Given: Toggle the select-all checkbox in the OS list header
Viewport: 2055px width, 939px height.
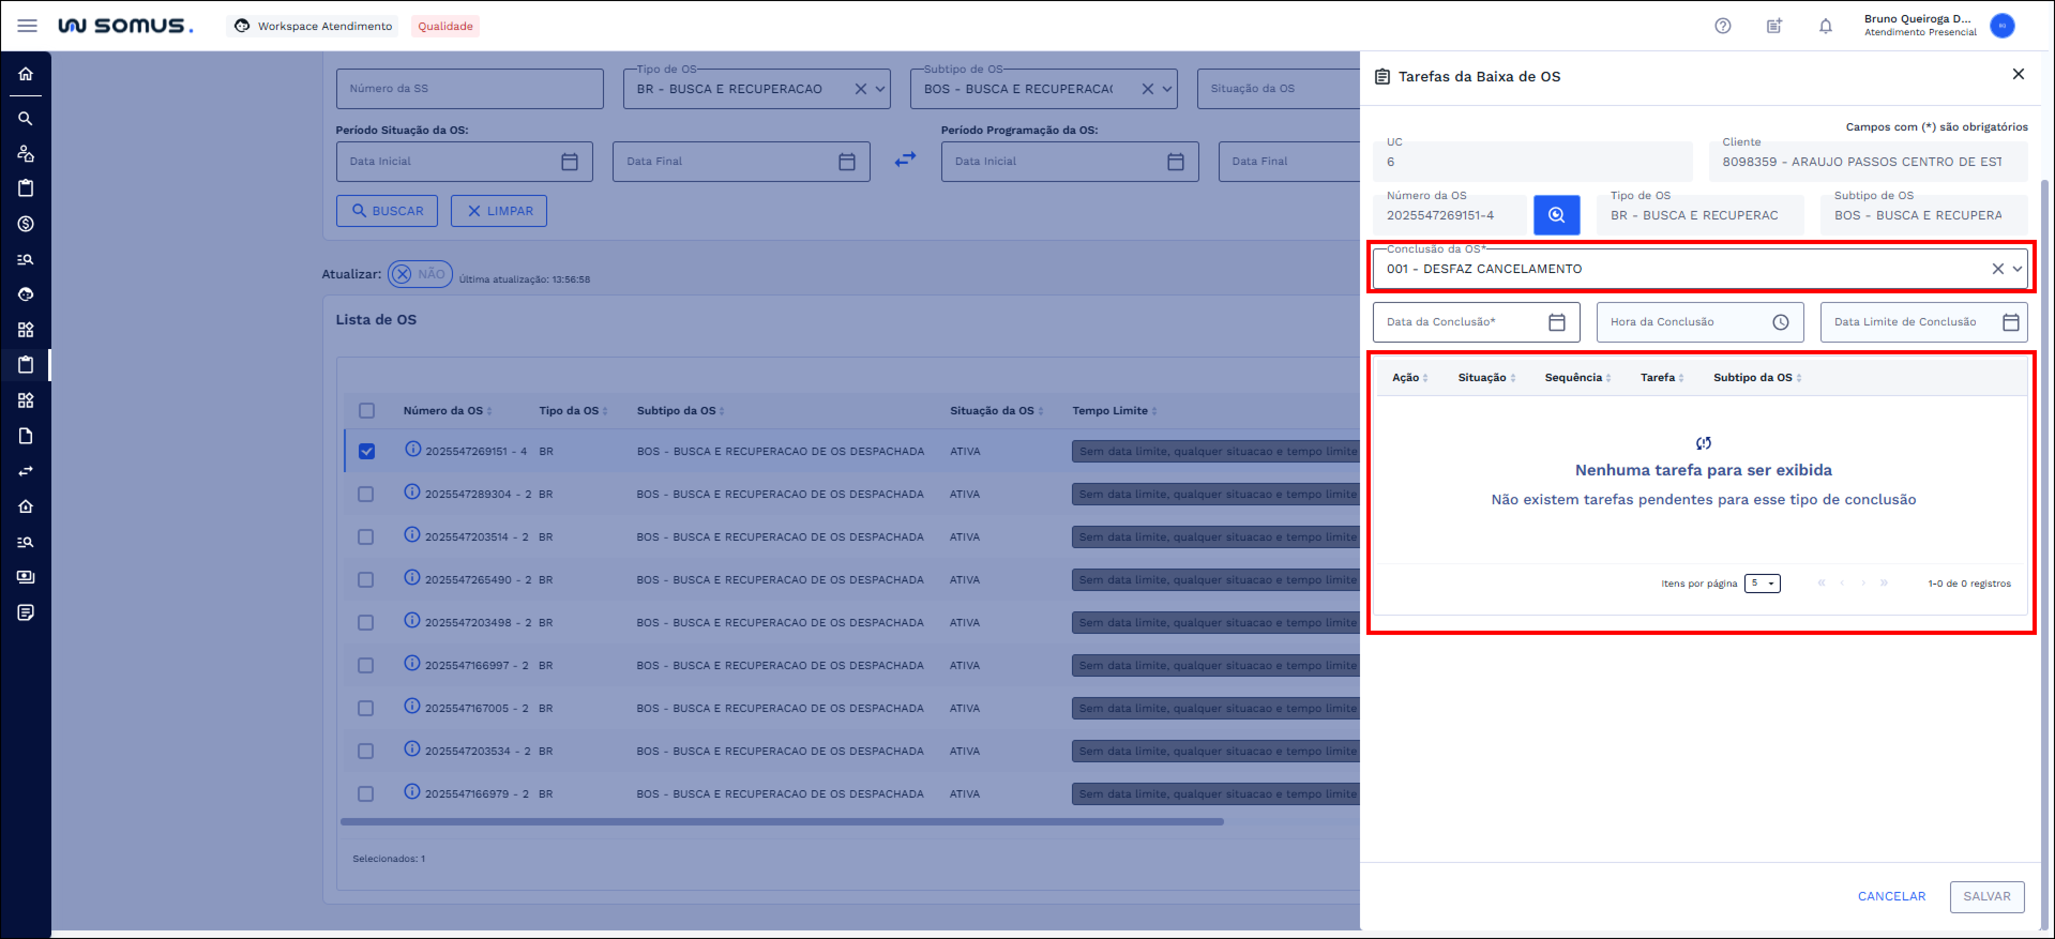Looking at the screenshot, I should [x=367, y=410].
